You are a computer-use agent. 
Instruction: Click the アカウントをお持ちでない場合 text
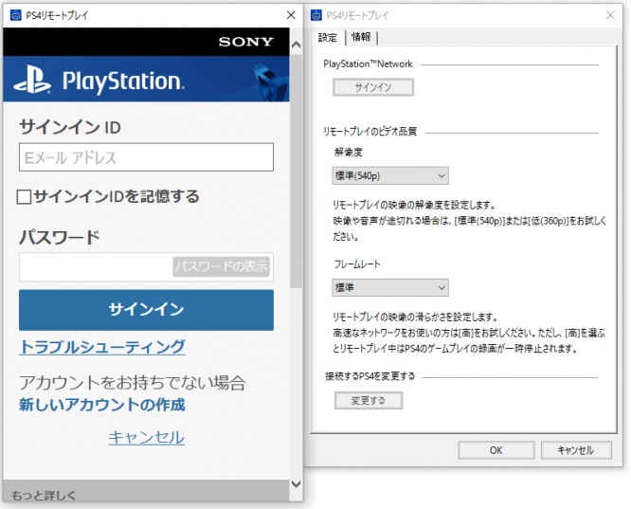pyautogui.click(x=133, y=382)
